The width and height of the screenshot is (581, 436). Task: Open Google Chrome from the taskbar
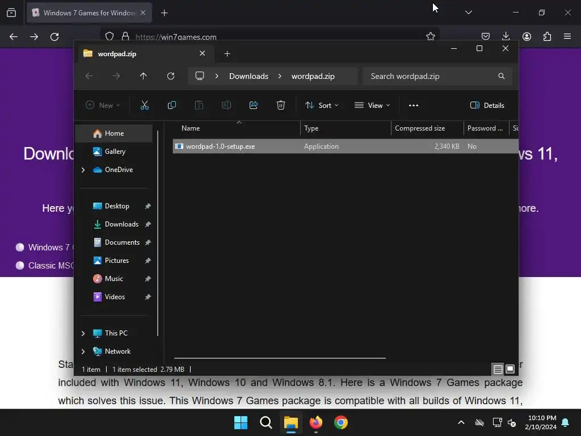(x=341, y=422)
